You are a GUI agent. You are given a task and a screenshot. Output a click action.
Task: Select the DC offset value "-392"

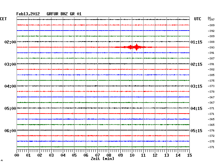click(211, 31)
